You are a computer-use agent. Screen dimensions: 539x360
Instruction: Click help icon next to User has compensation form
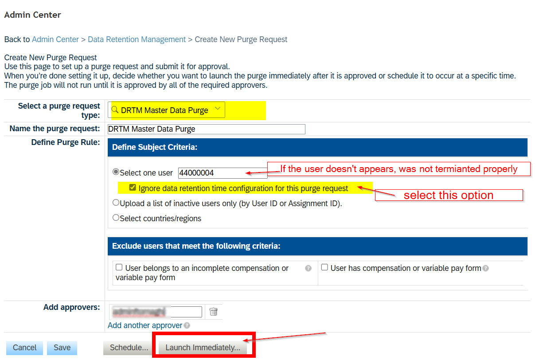click(x=486, y=268)
